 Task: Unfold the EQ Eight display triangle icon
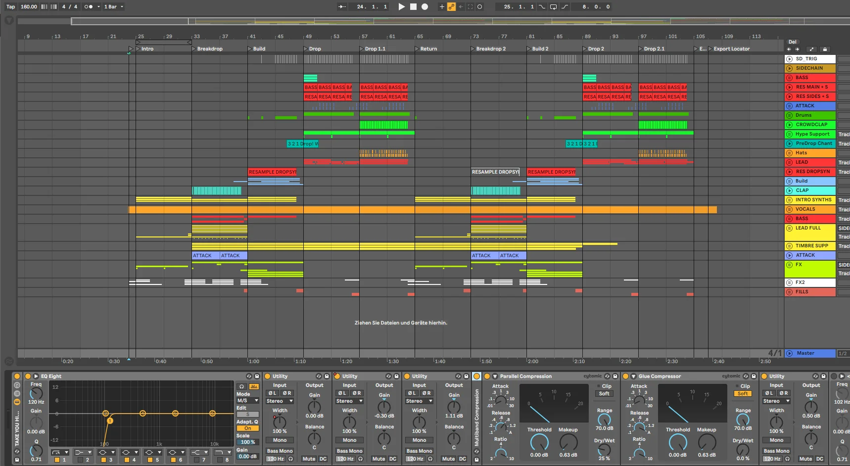tap(36, 376)
